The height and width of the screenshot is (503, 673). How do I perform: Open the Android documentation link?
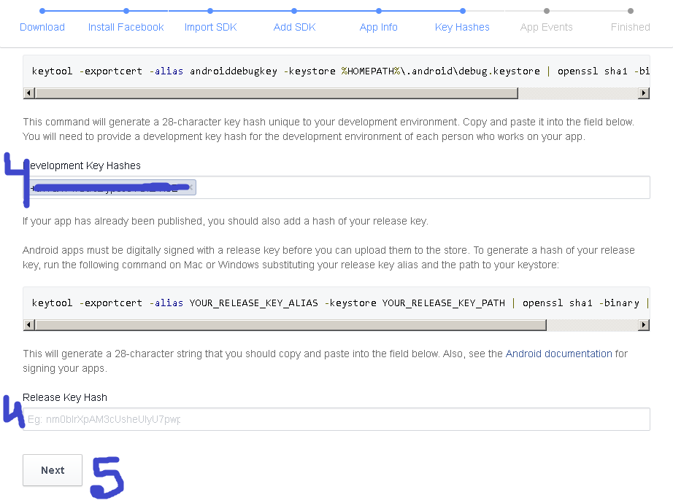[x=558, y=354]
